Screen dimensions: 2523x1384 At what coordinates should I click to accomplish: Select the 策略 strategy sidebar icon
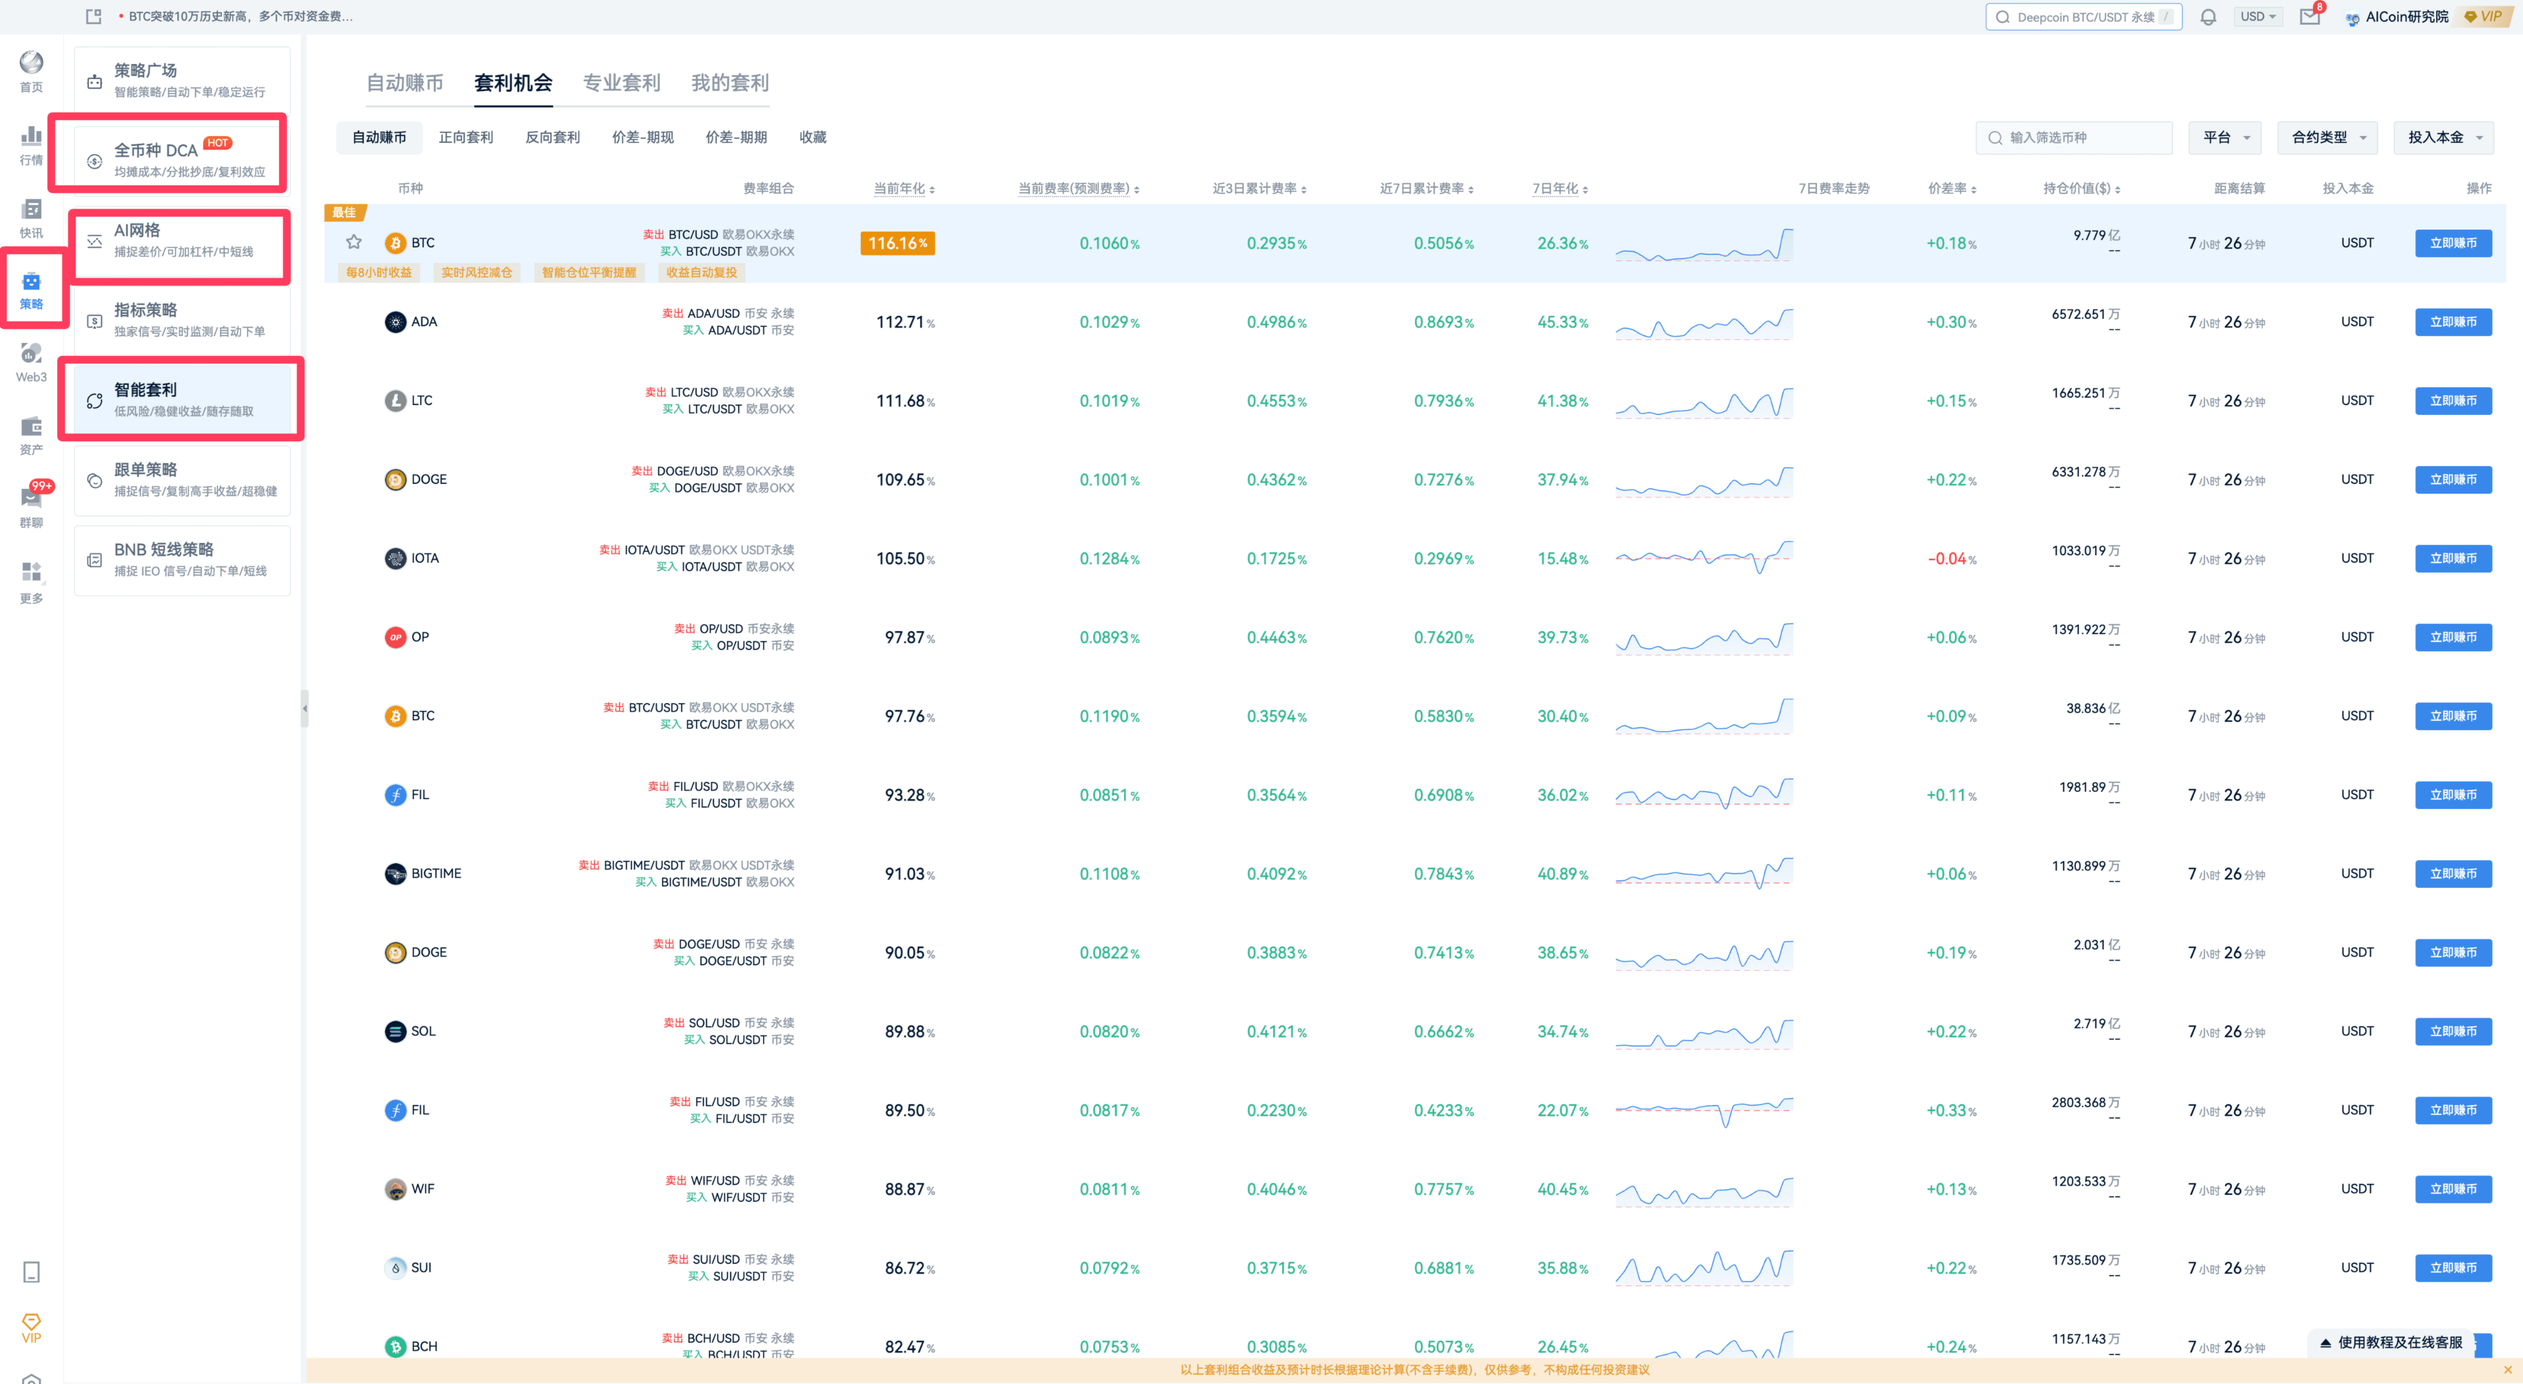click(31, 290)
